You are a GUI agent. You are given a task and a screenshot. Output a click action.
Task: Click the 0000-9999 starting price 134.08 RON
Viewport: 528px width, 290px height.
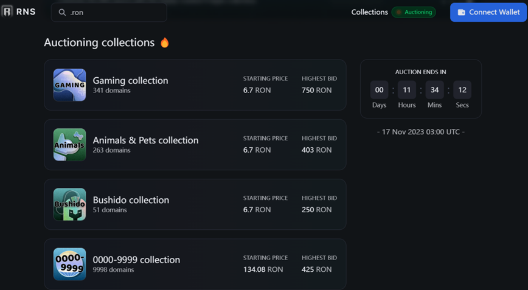pos(263,269)
